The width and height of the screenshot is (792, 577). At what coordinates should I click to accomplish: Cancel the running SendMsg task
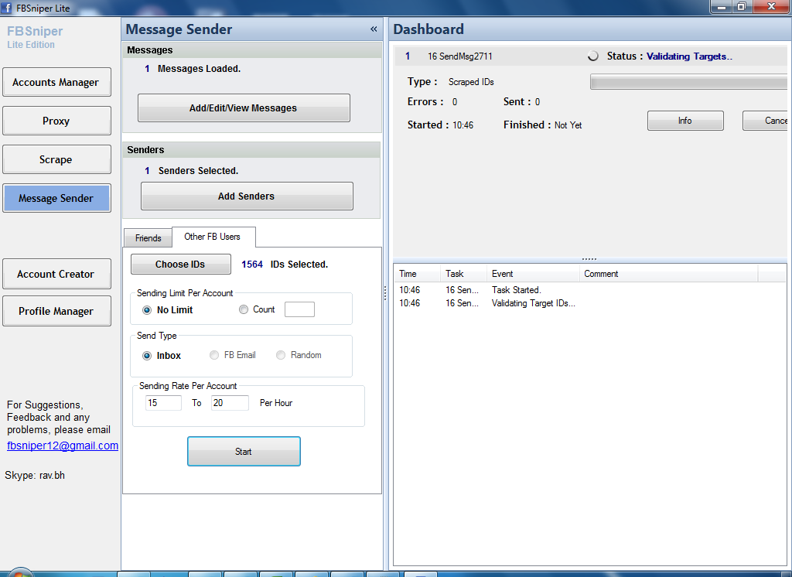(766, 121)
